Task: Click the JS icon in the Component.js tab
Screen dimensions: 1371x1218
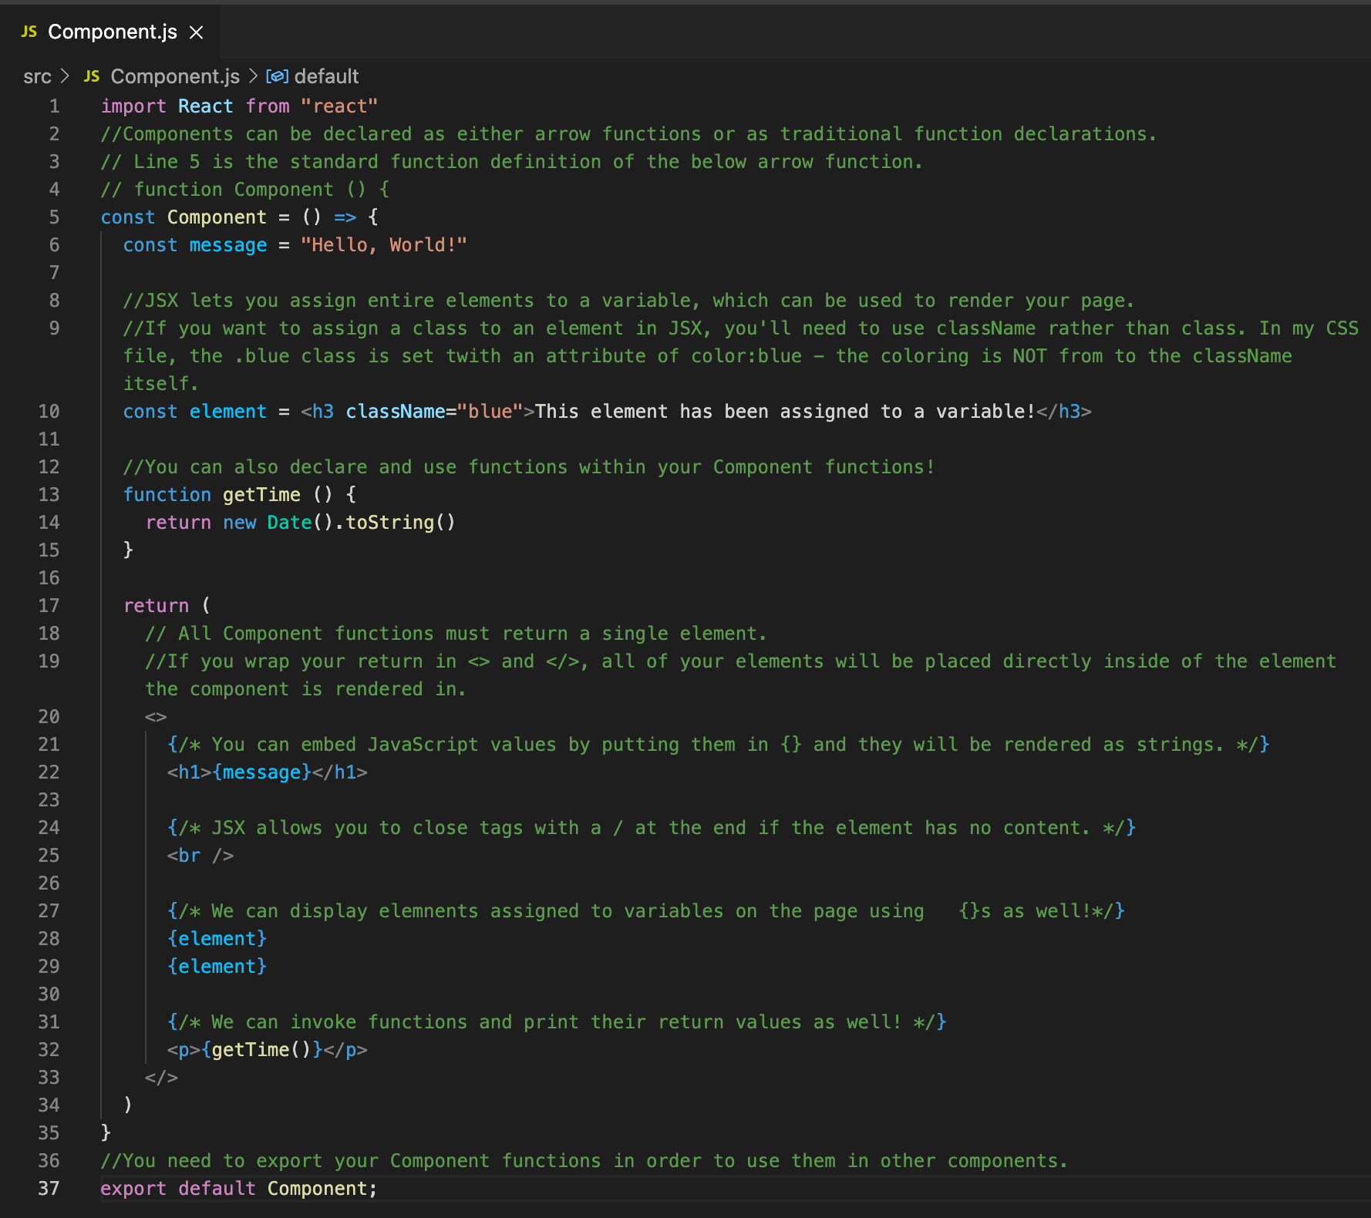Action: coord(29,32)
